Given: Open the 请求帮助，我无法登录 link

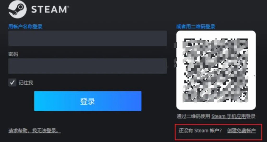Looking at the screenshot, I should pos(34,131).
